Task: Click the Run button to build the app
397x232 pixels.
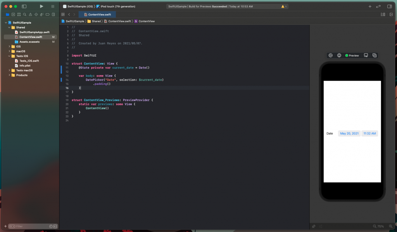Action: pos(41,6)
